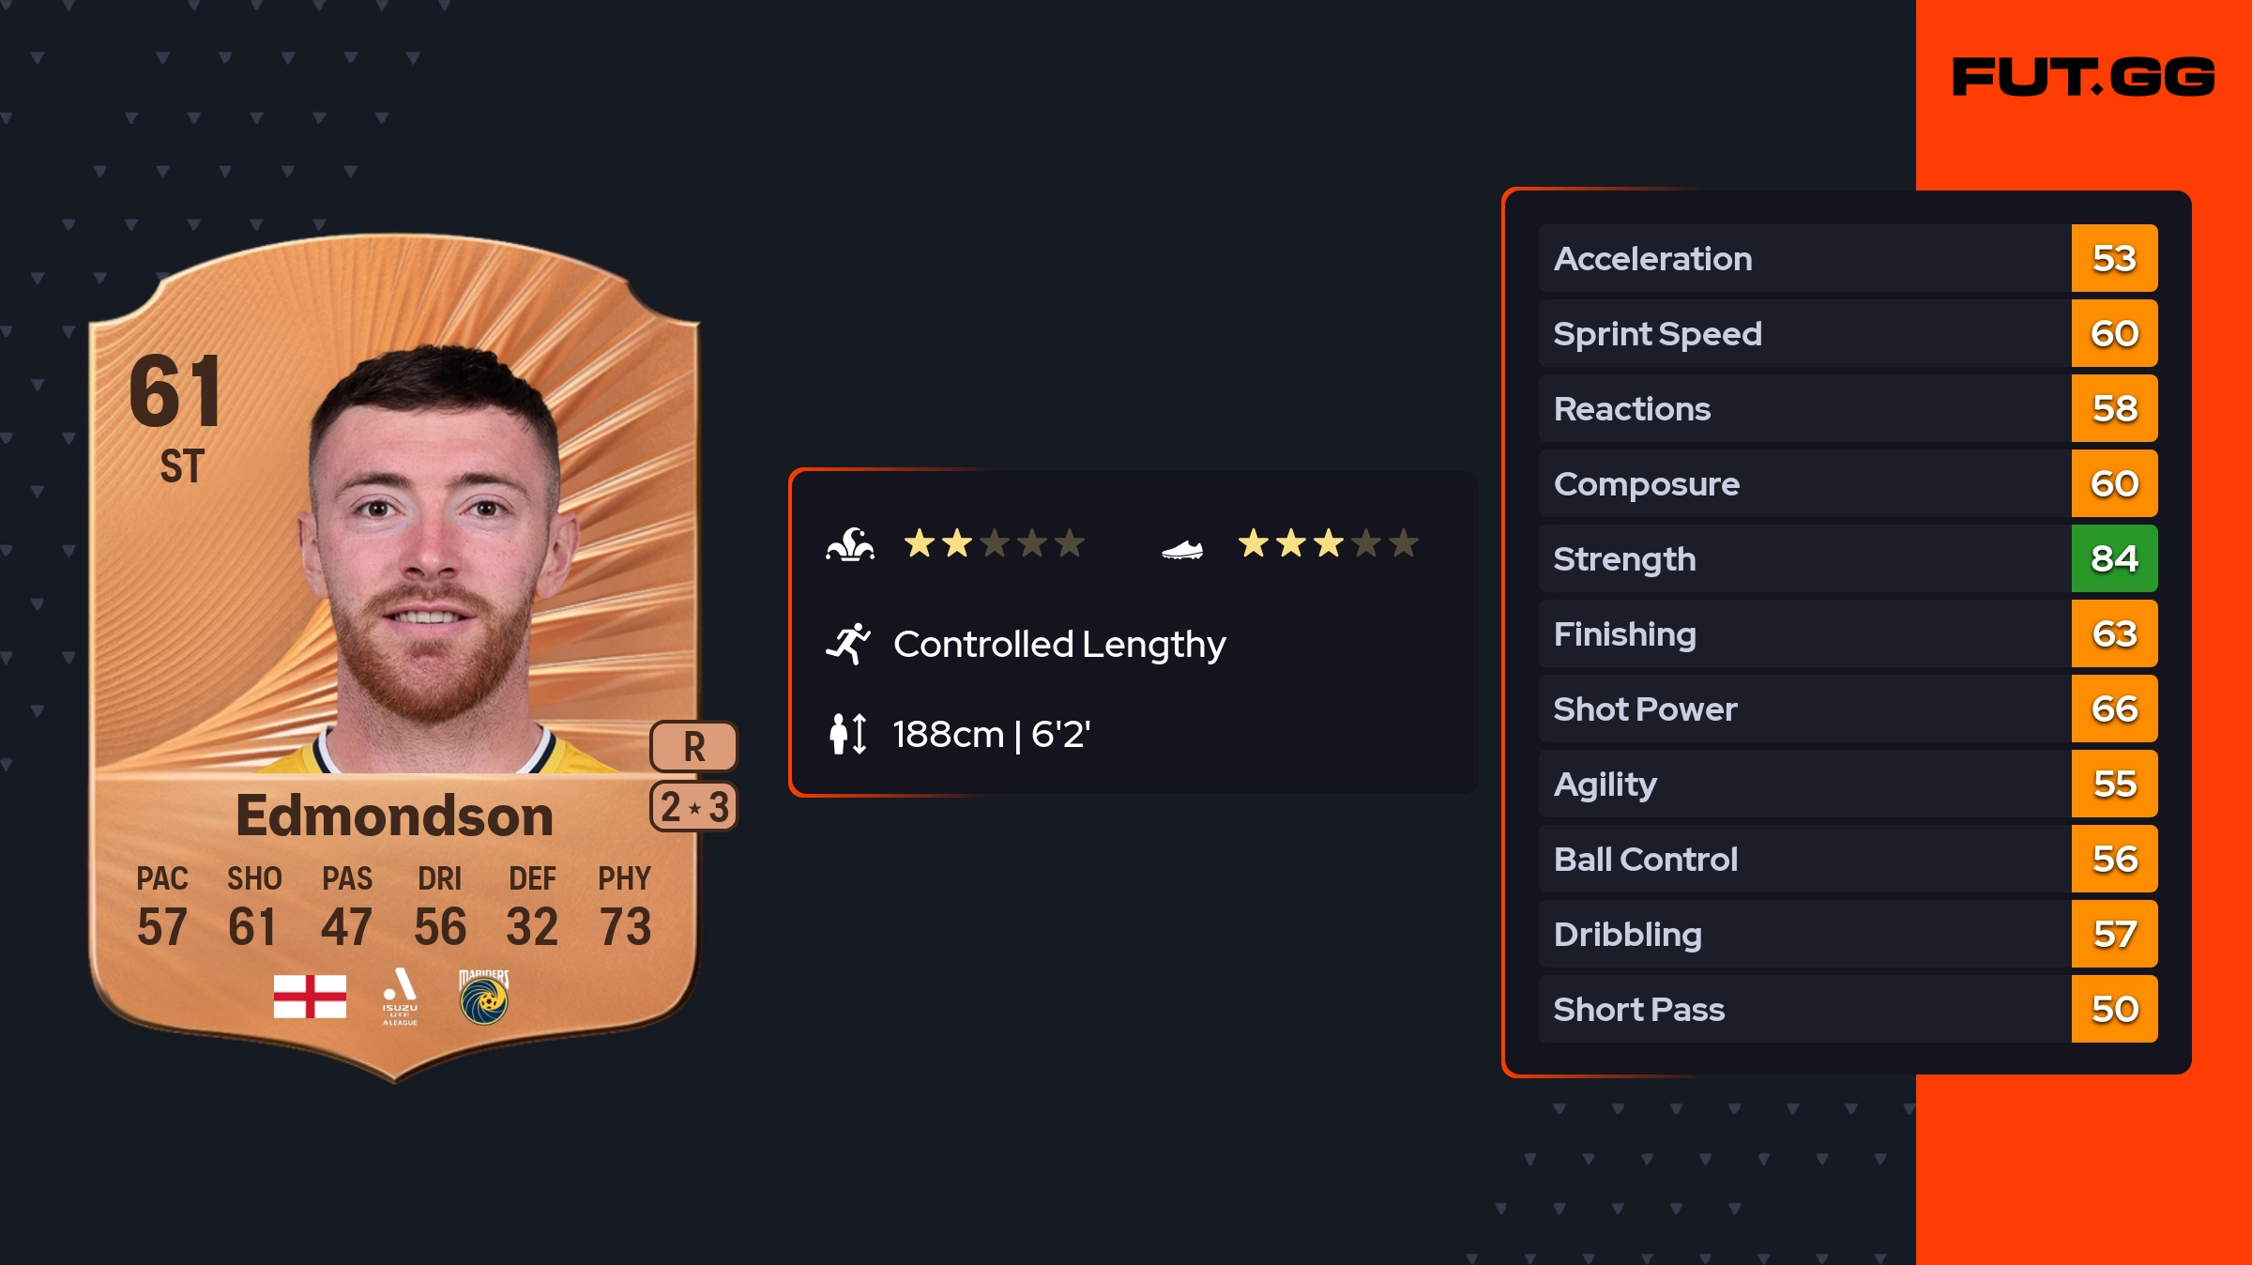2252x1265 pixels.
Task: Click the R preferred foot badge
Action: 693,747
